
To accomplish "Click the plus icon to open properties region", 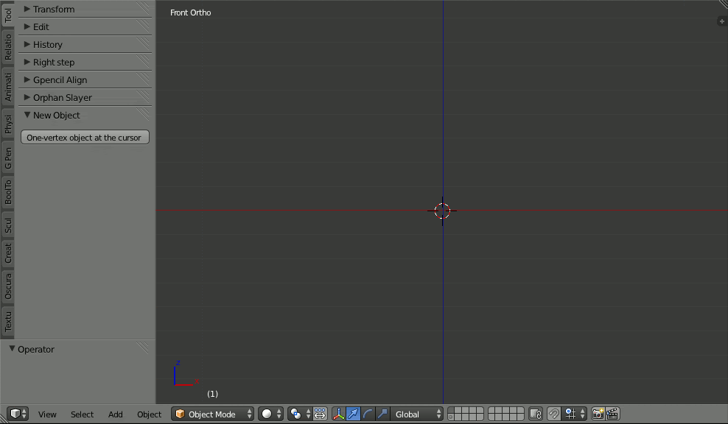I will click(721, 21).
